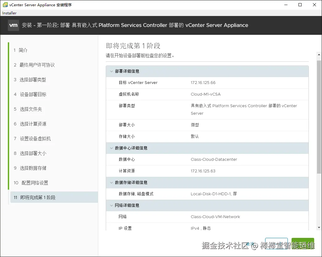Click the 数据存储, 磁盘模式 label
322x257 pixels.
pos(136,194)
